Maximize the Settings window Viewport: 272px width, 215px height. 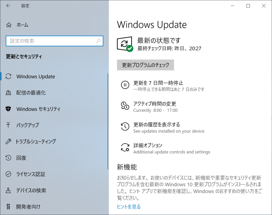(248, 6)
